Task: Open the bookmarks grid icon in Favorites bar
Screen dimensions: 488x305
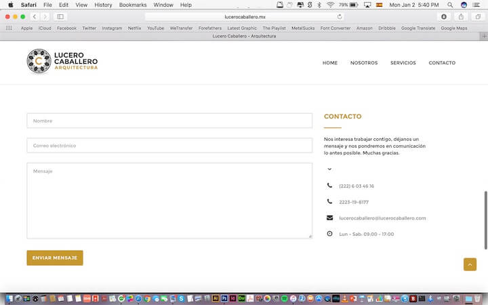Action: 9,28
